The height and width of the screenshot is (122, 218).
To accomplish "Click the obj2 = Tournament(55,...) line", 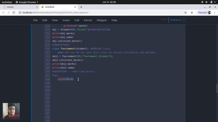I will tap(82, 56).
